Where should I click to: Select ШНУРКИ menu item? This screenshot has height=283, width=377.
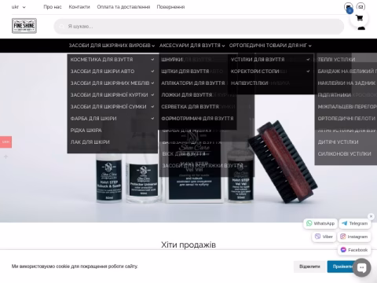[172, 60]
